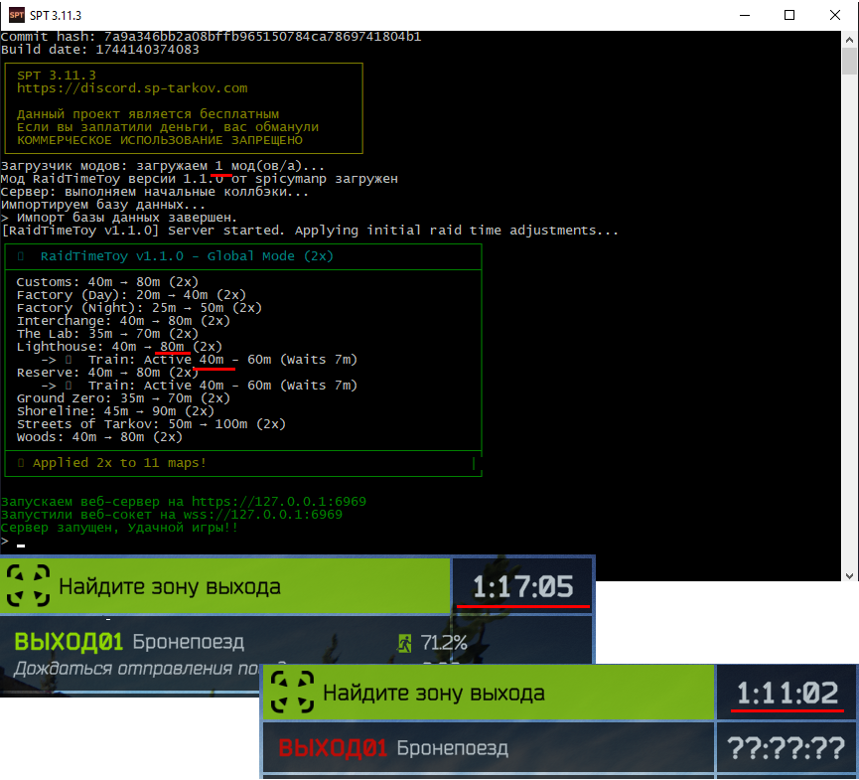Close the SPT 3.11.3 console window
Image resolution: width=859 pixels, height=780 pixels.
coord(835,15)
